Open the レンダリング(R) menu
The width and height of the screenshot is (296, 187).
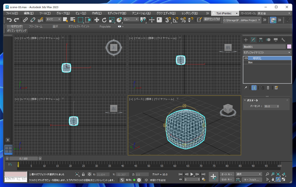[190, 13]
